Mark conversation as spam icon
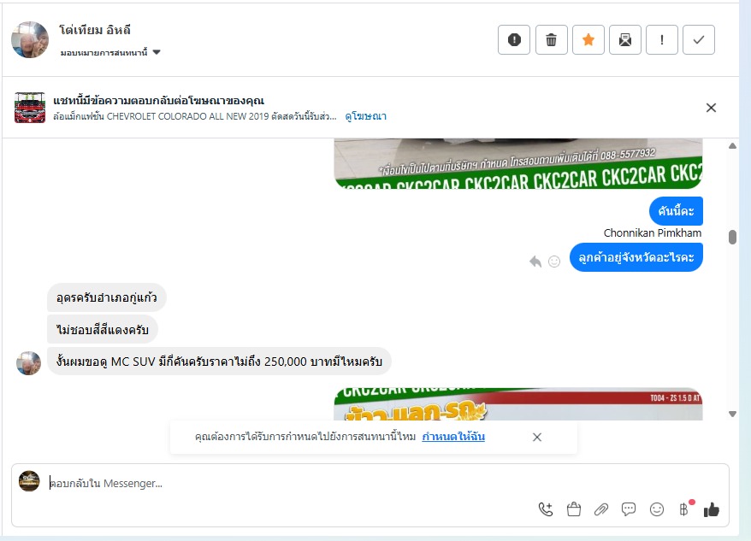The image size is (751, 541). click(514, 39)
